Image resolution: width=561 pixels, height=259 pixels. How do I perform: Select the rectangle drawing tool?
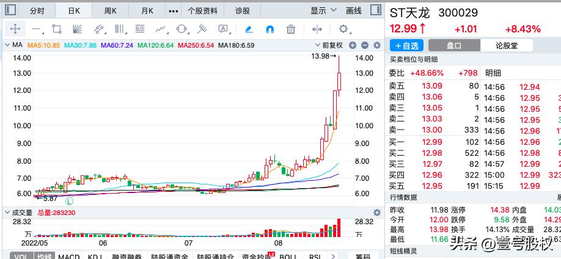(x=57, y=29)
